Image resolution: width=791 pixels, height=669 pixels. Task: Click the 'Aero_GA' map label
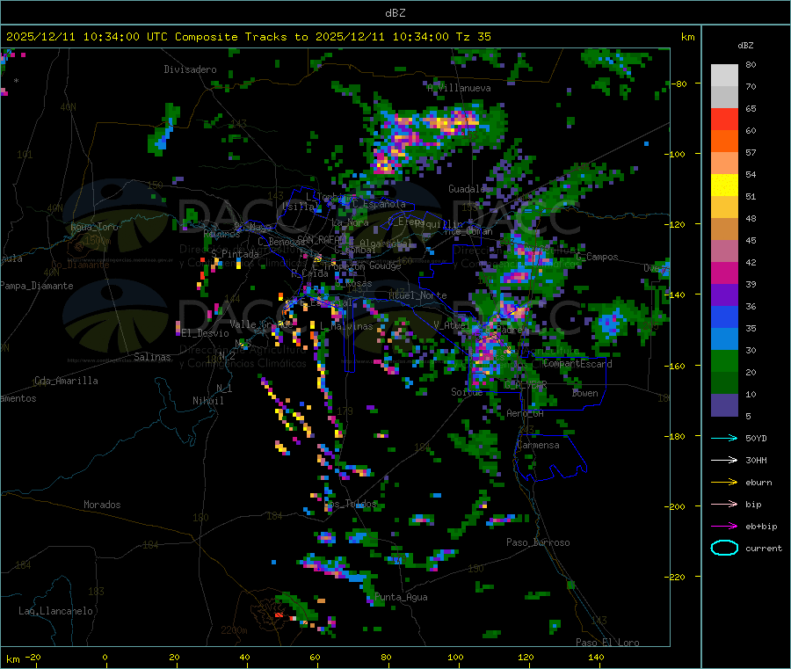point(526,413)
